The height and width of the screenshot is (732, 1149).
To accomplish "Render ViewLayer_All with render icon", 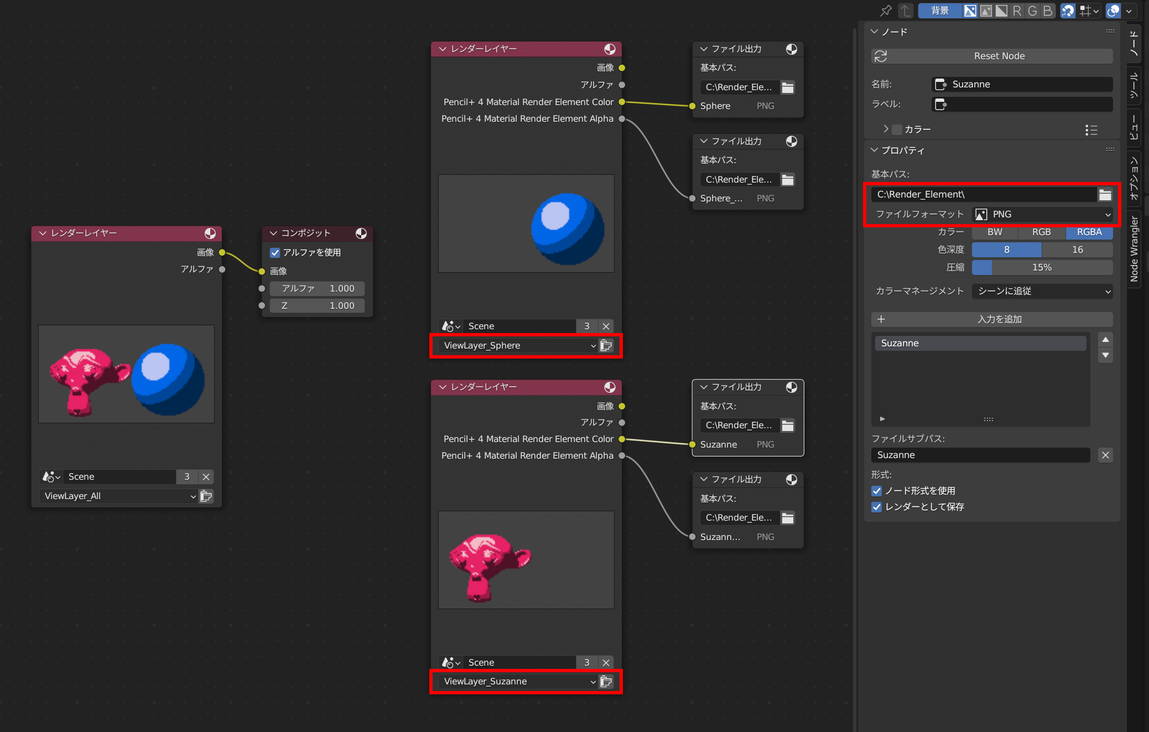I will [x=206, y=496].
